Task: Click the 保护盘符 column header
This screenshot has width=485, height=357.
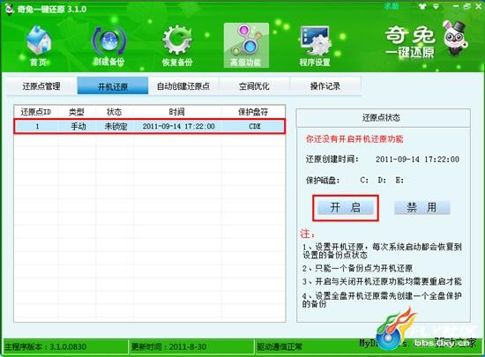Action: point(253,112)
